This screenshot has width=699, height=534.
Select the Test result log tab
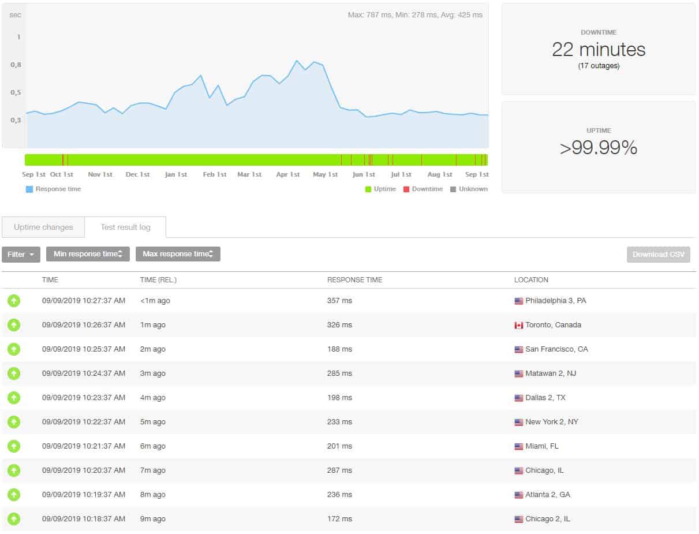click(x=125, y=227)
